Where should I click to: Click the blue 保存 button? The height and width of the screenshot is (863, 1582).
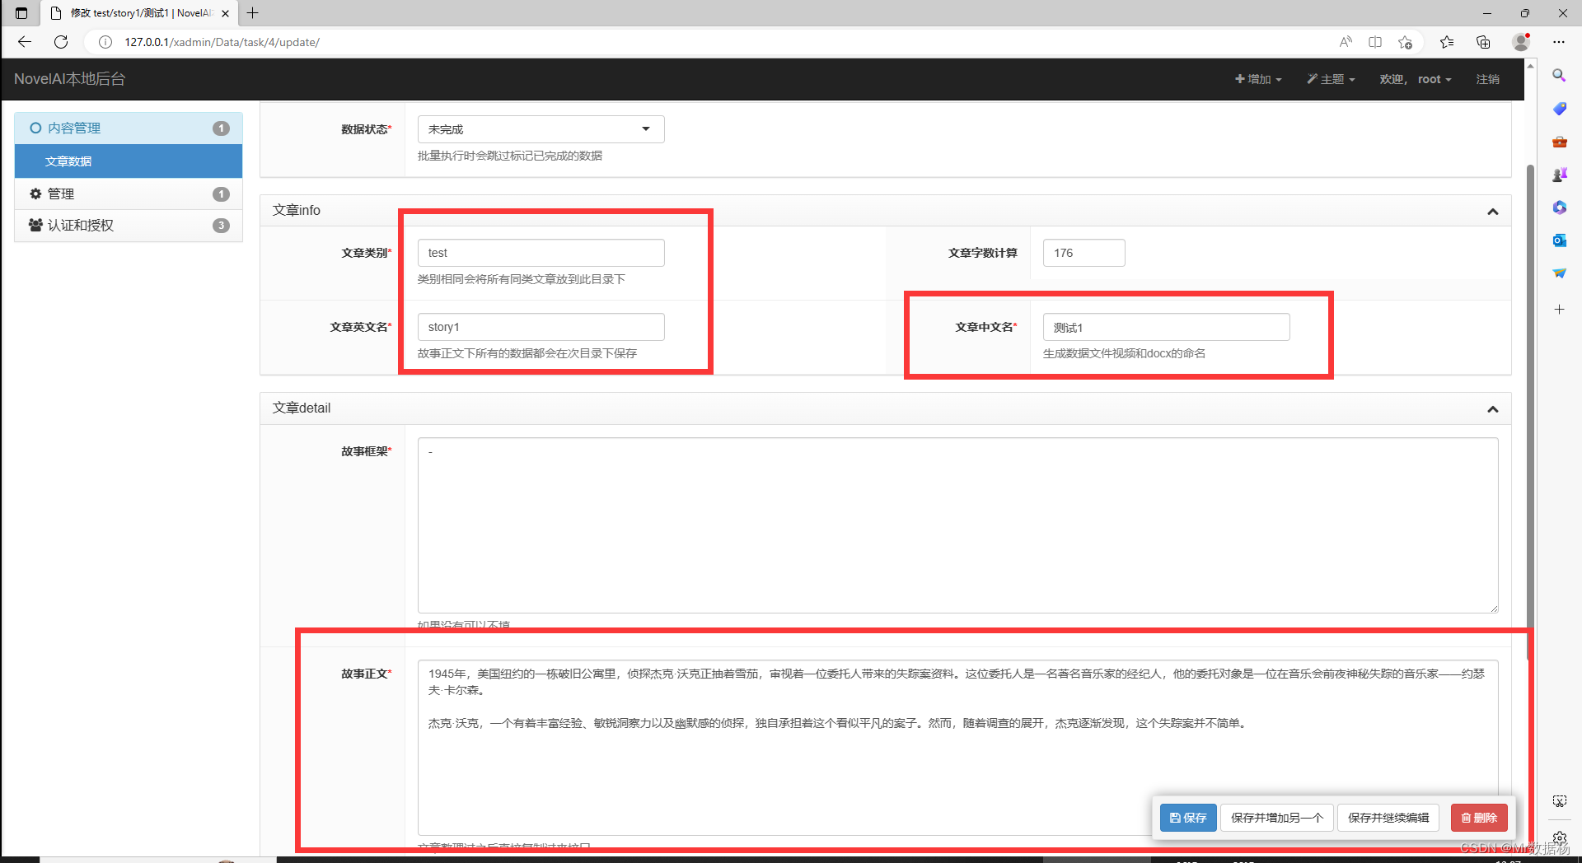click(x=1187, y=818)
